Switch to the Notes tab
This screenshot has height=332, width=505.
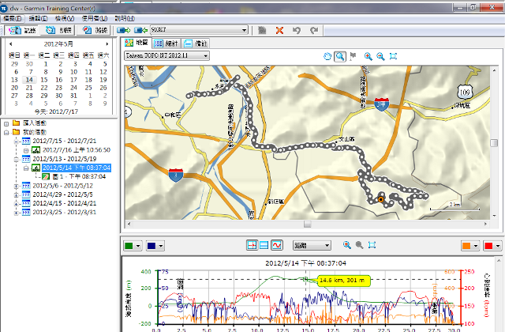(196, 43)
